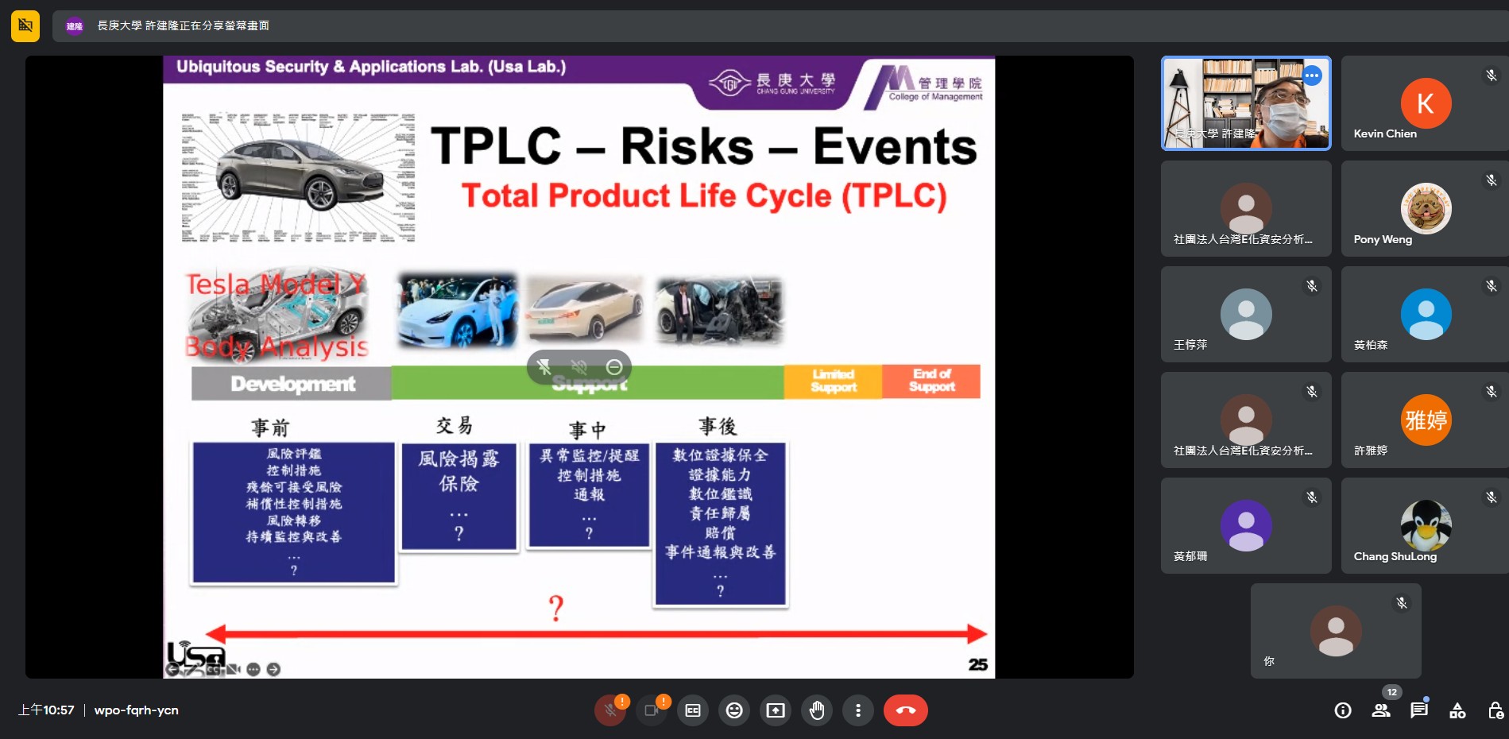Click the meeting code wpo-fqrh-ycn
1509x739 pixels.
click(136, 710)
